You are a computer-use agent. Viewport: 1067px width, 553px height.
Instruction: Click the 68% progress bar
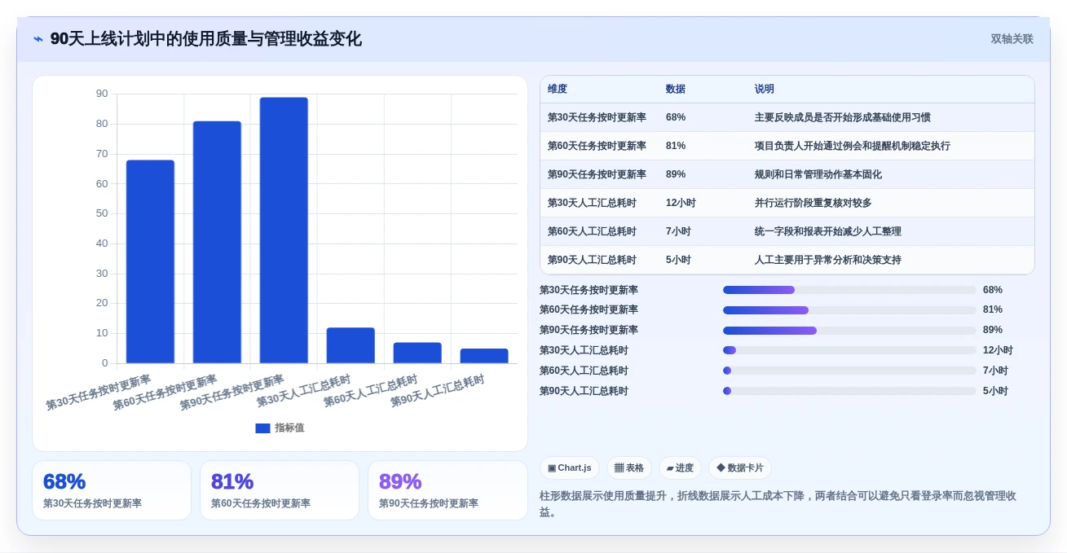849,290
